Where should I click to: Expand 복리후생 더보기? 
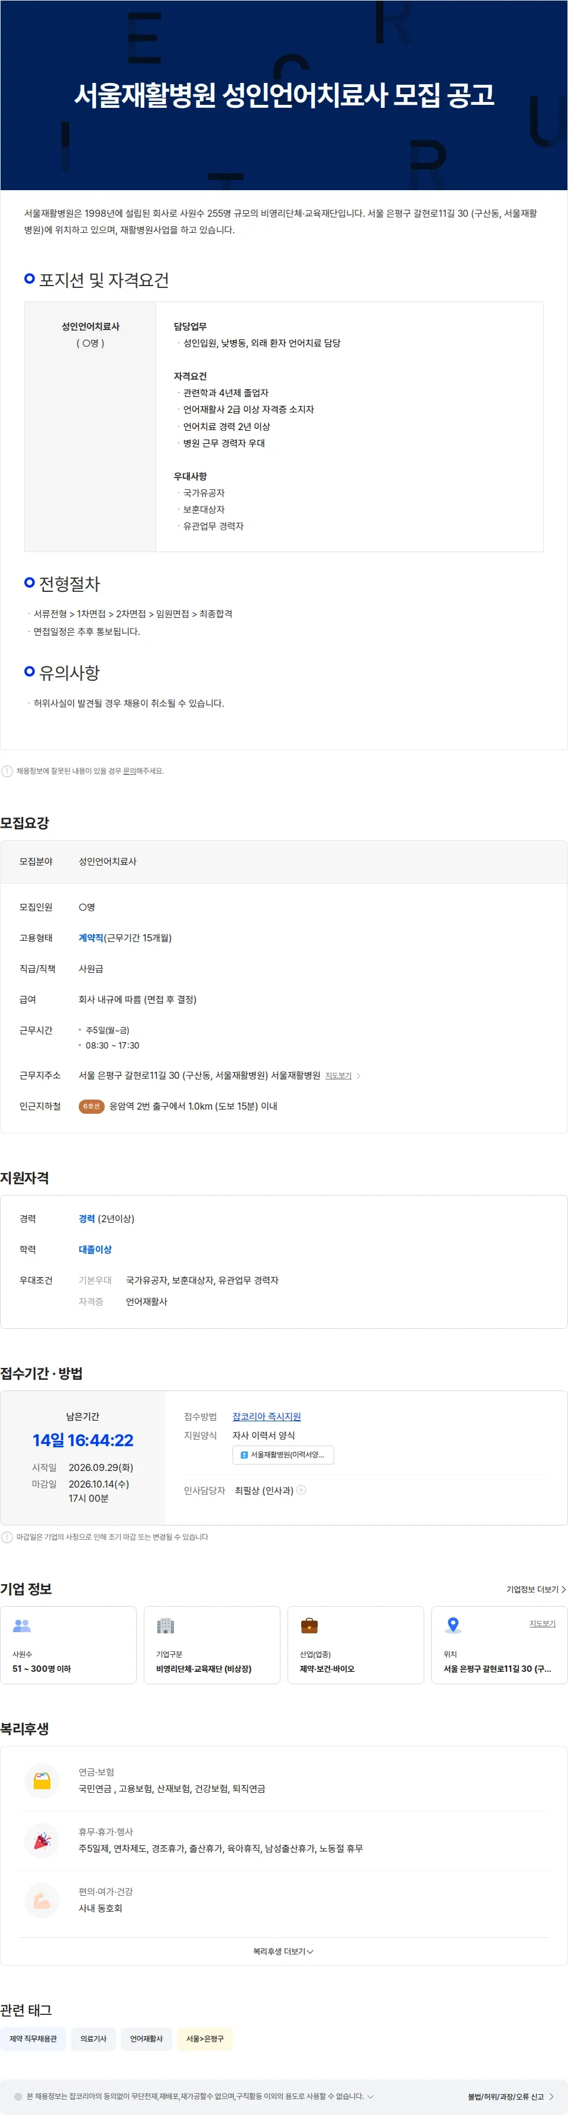(x=283, y=1951)
